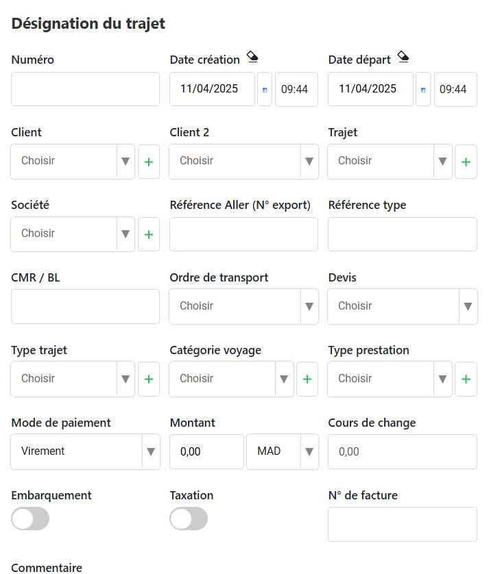
Task: Toggle the Embarquement switch
Action: [x=30, y=519]
